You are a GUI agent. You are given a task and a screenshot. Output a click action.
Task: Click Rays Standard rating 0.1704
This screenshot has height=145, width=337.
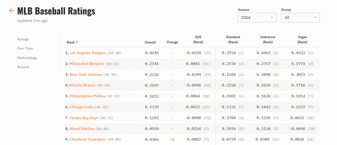(229, 118)
